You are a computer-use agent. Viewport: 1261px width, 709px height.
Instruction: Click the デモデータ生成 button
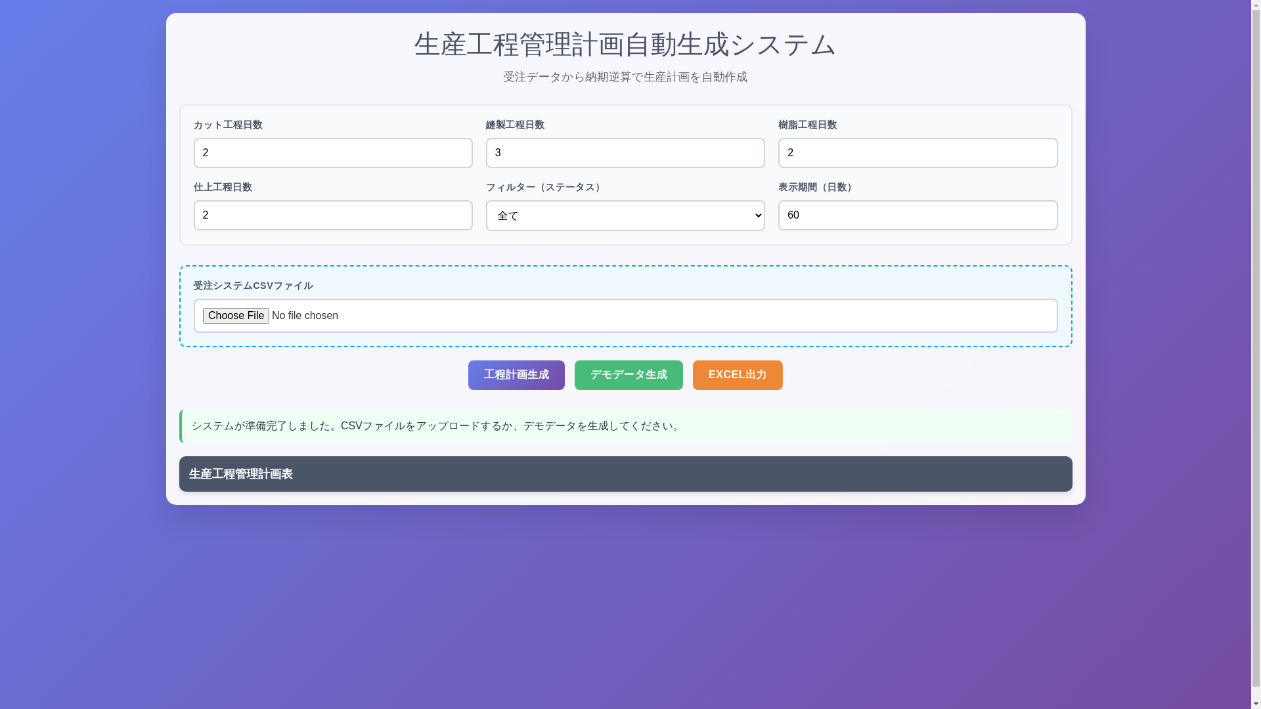(629, 375)
